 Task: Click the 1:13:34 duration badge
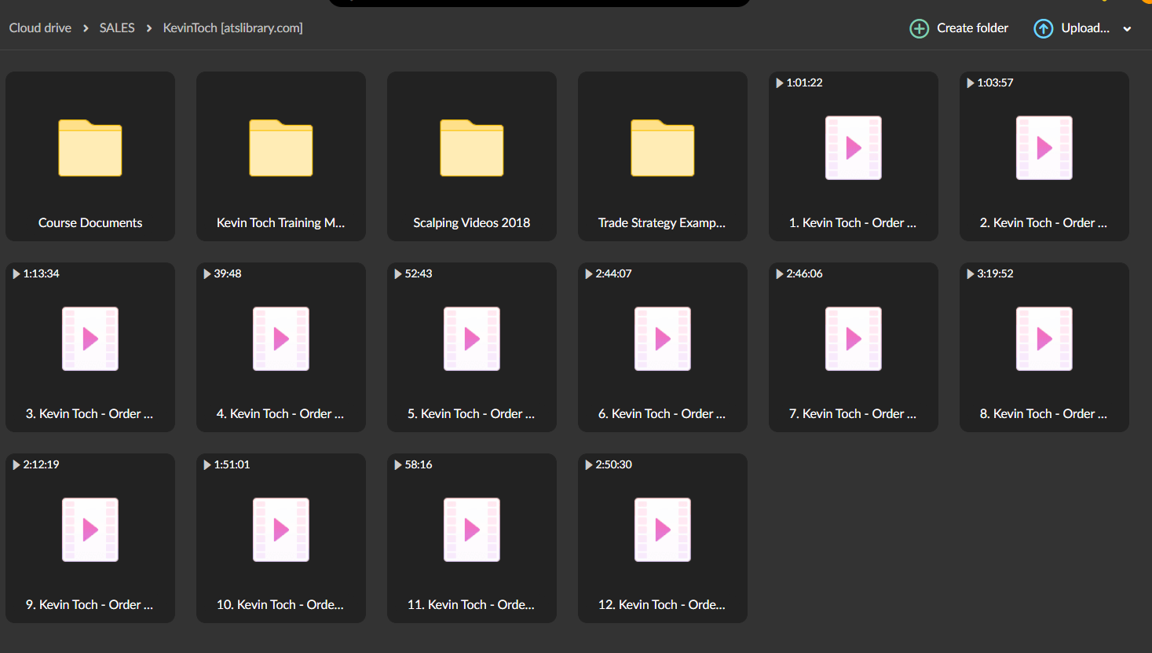[36, 273]
